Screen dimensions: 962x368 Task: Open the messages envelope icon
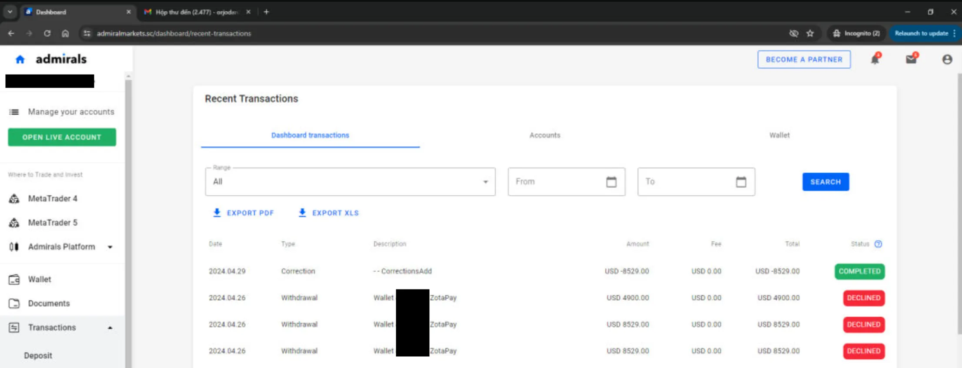coord(911,59)
